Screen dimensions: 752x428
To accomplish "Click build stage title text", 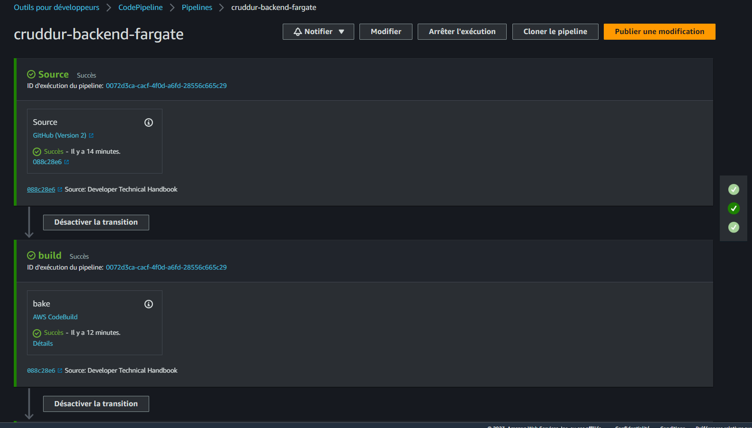I will pyautogui.click(x=50, y=255).
